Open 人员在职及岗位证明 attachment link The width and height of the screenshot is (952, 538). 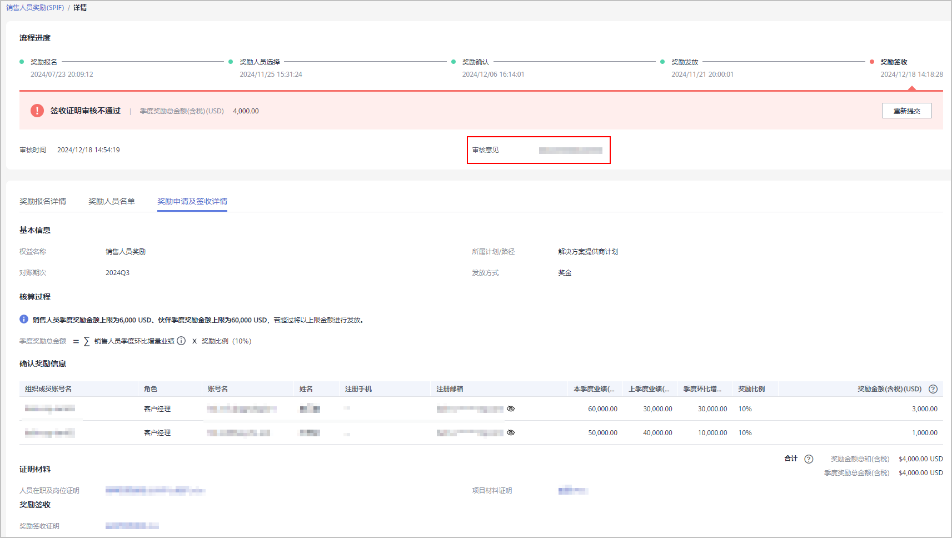click(155, 490)
